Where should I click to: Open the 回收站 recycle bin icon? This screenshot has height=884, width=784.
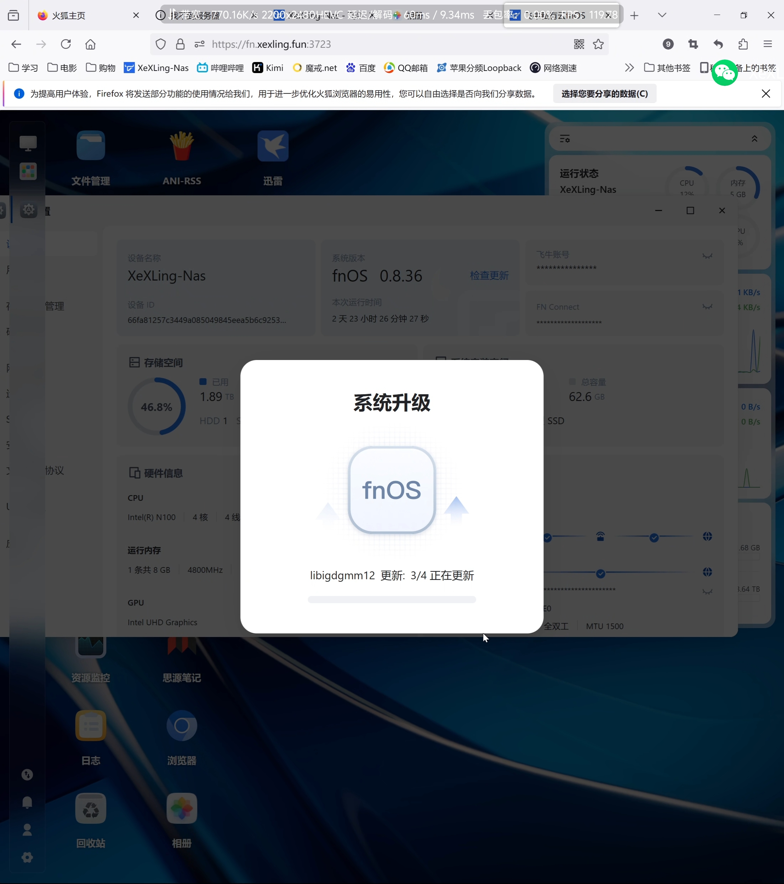pos(91,808)
